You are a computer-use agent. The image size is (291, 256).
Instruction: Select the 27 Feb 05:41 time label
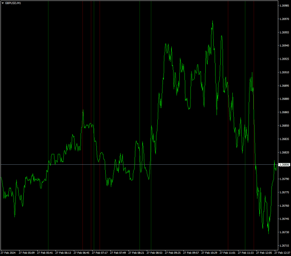[x=45, y=253]
